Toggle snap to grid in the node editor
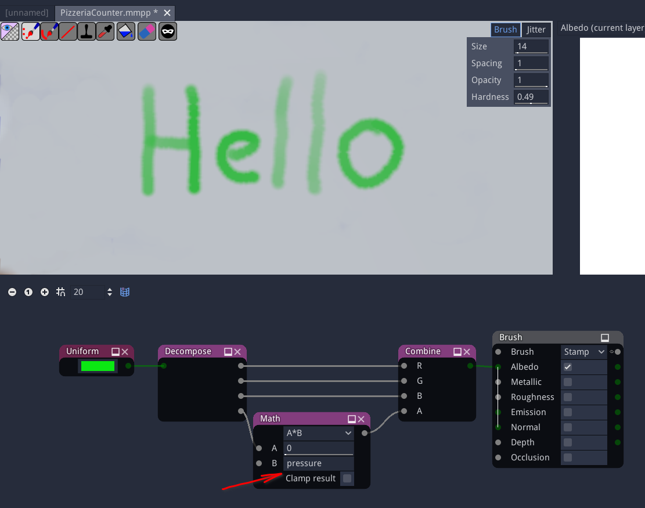645x508 pixels. pos(60,292)
